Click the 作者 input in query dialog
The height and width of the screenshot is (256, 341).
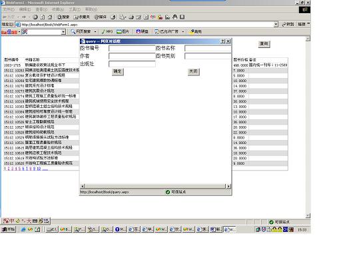tap(132, 56)
